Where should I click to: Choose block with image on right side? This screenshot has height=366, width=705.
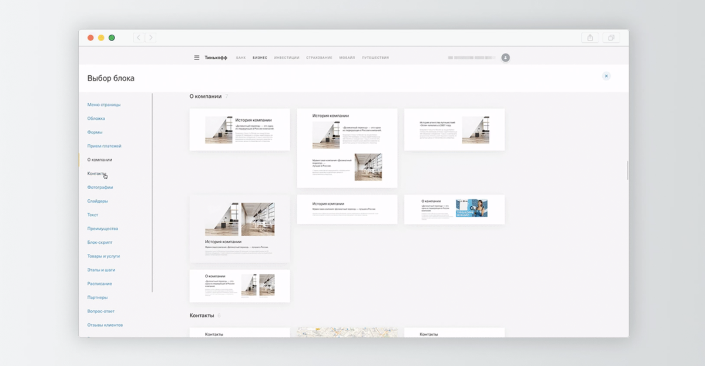(x=454, y=129)
